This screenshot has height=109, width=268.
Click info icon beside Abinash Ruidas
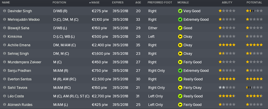(x=5, y=105)
